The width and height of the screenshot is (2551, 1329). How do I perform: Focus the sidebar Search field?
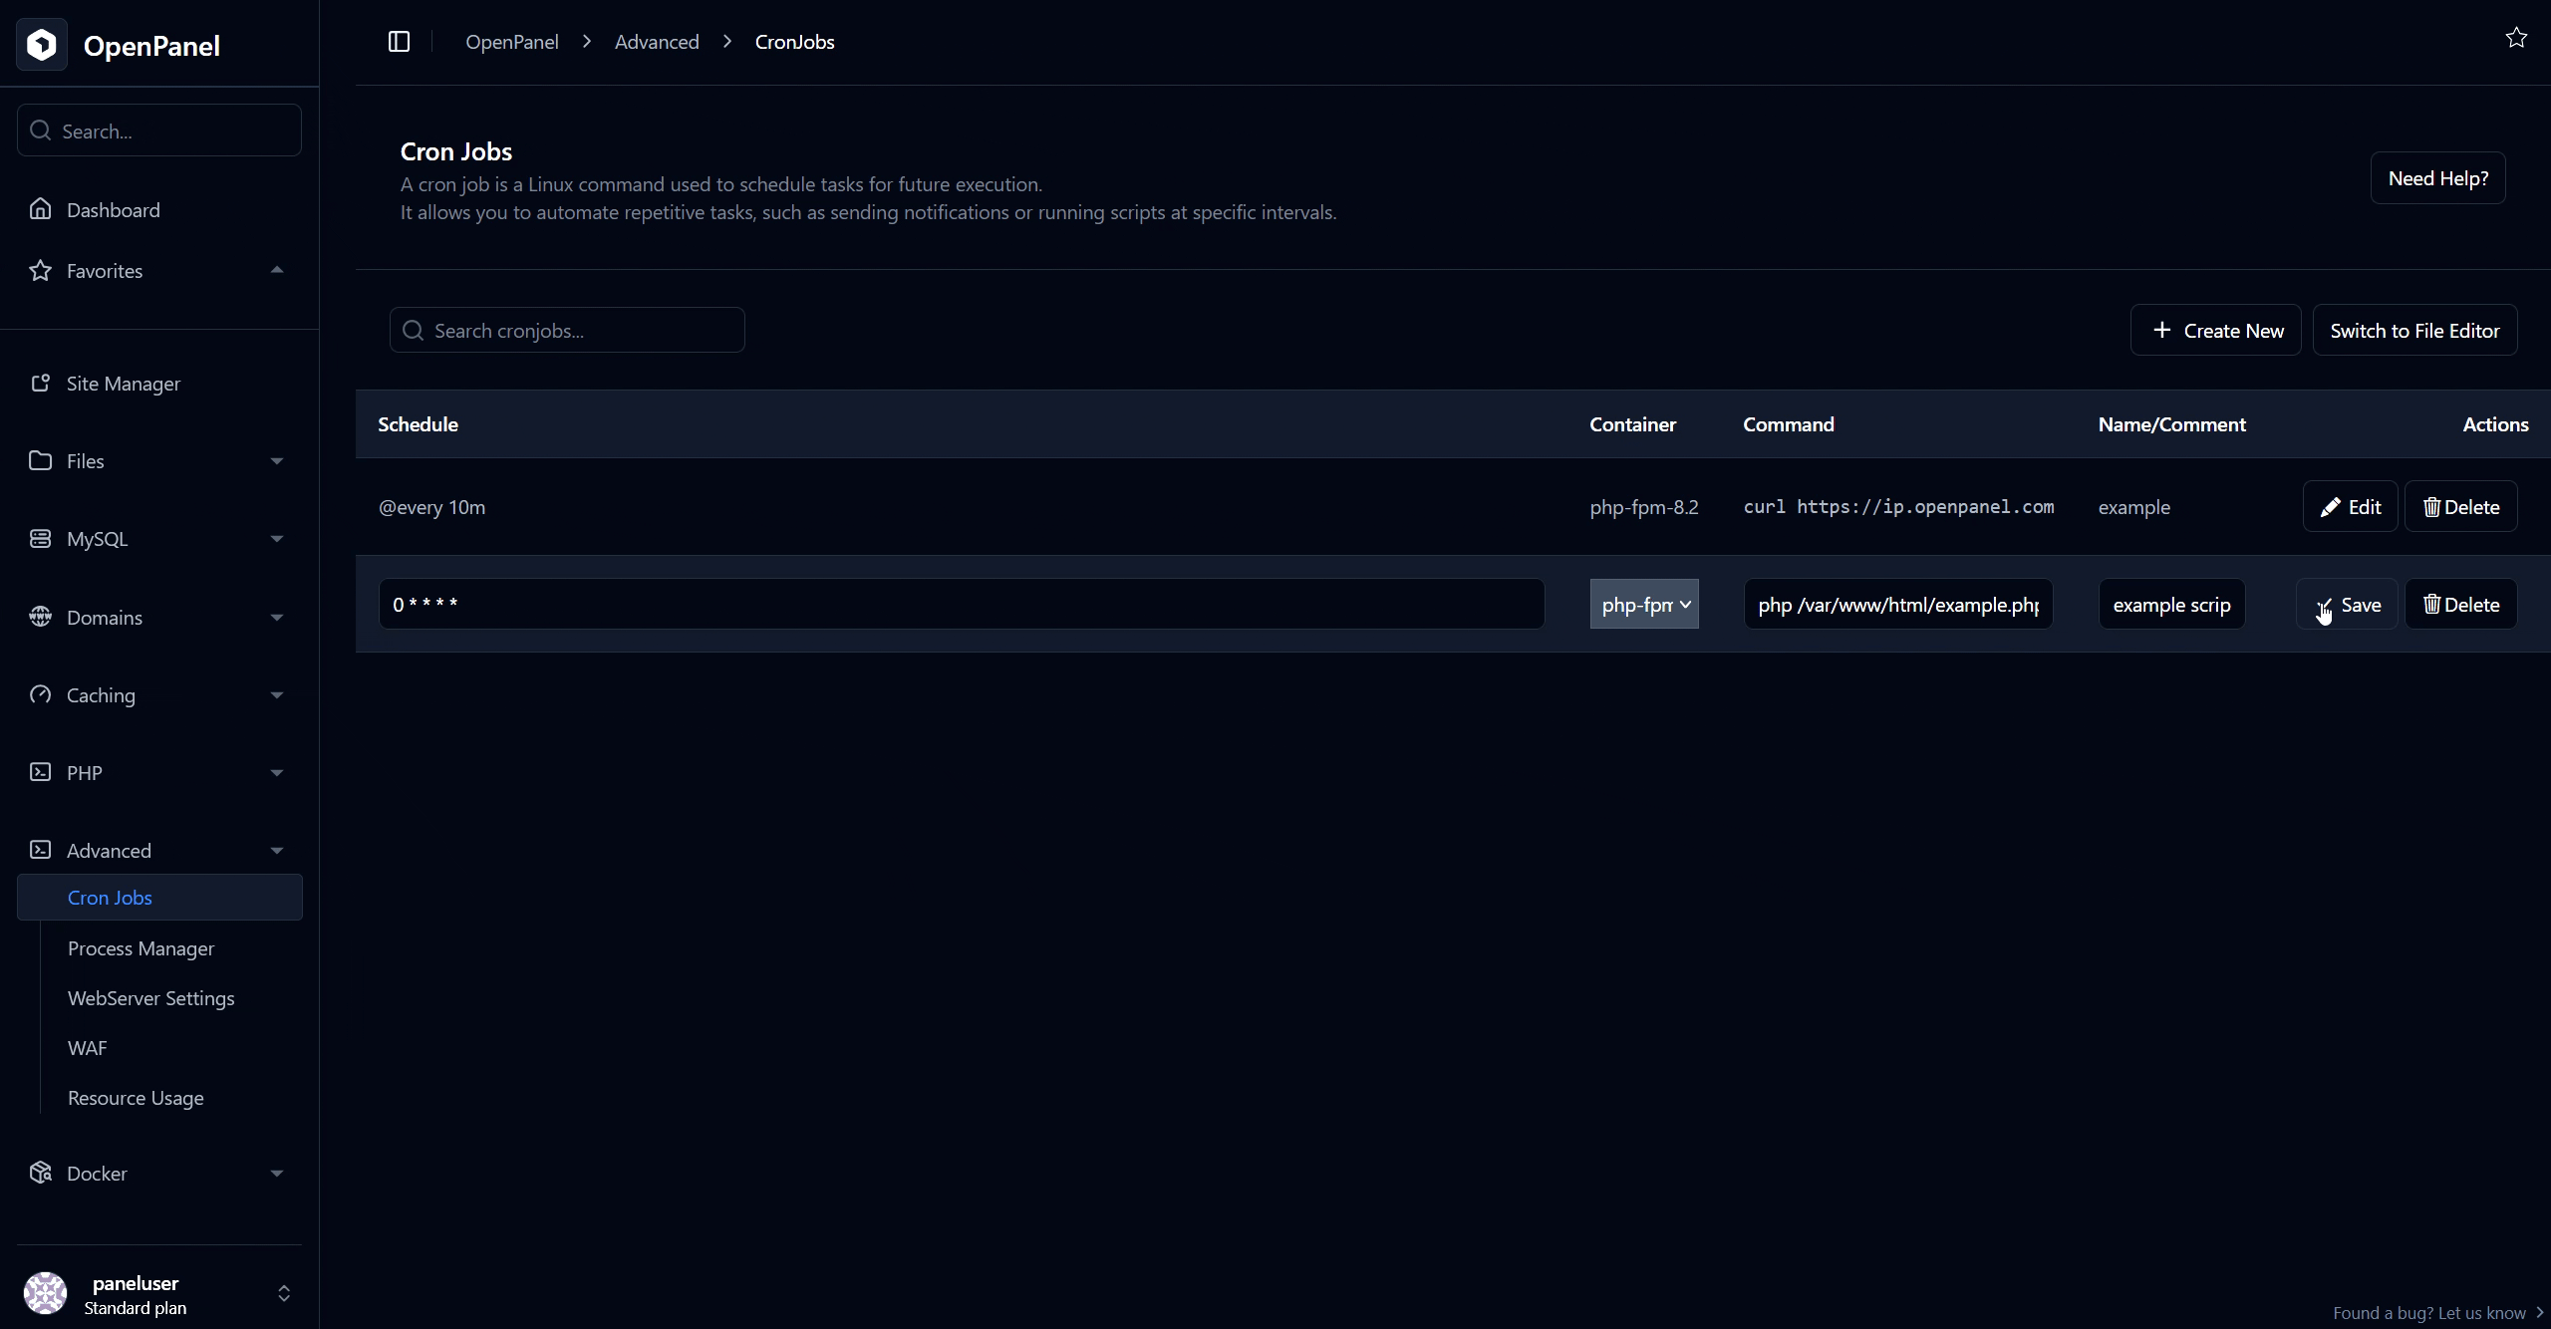[x=159, y=131]
